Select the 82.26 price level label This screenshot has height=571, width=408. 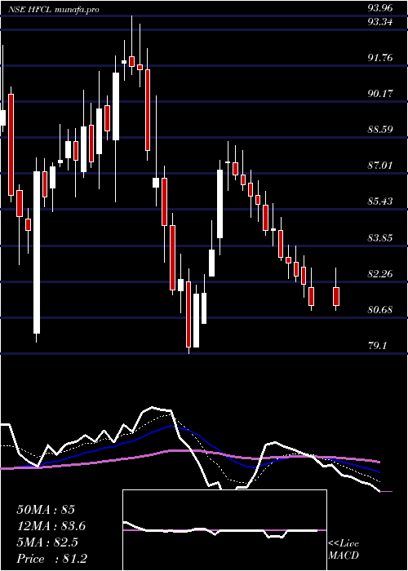point(380,274)
